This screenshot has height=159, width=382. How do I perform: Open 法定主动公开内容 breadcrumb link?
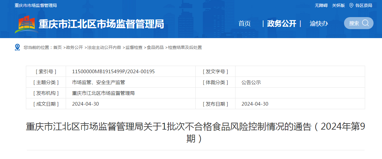pyautogui.click(x=104, y=47)
